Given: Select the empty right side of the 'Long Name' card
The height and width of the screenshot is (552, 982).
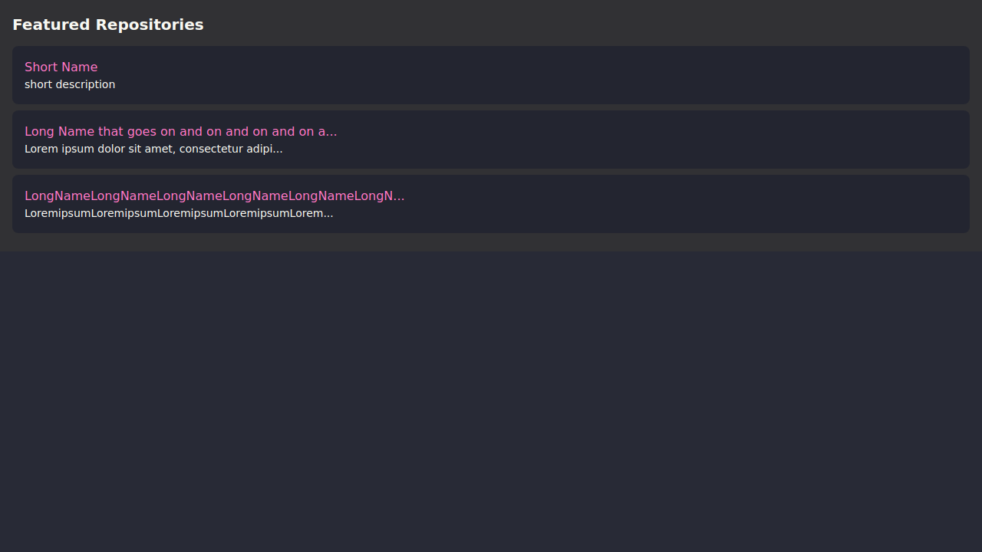Looking at the screenshot, I should [690, 140].
